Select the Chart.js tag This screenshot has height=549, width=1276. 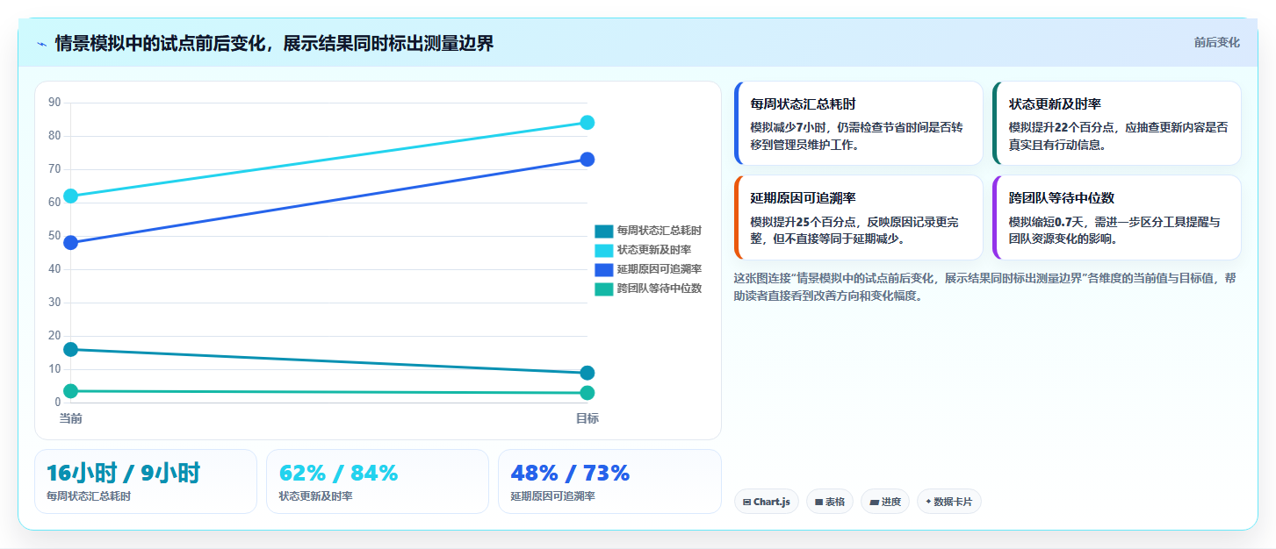(766, 502)
